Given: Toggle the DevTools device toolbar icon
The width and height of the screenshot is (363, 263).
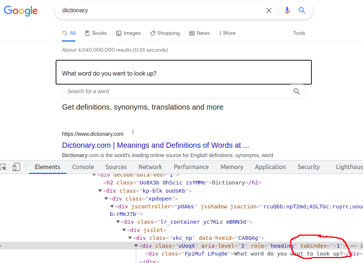Looking at the screenshot, I should pyautogui.click(x=16, y=167).
